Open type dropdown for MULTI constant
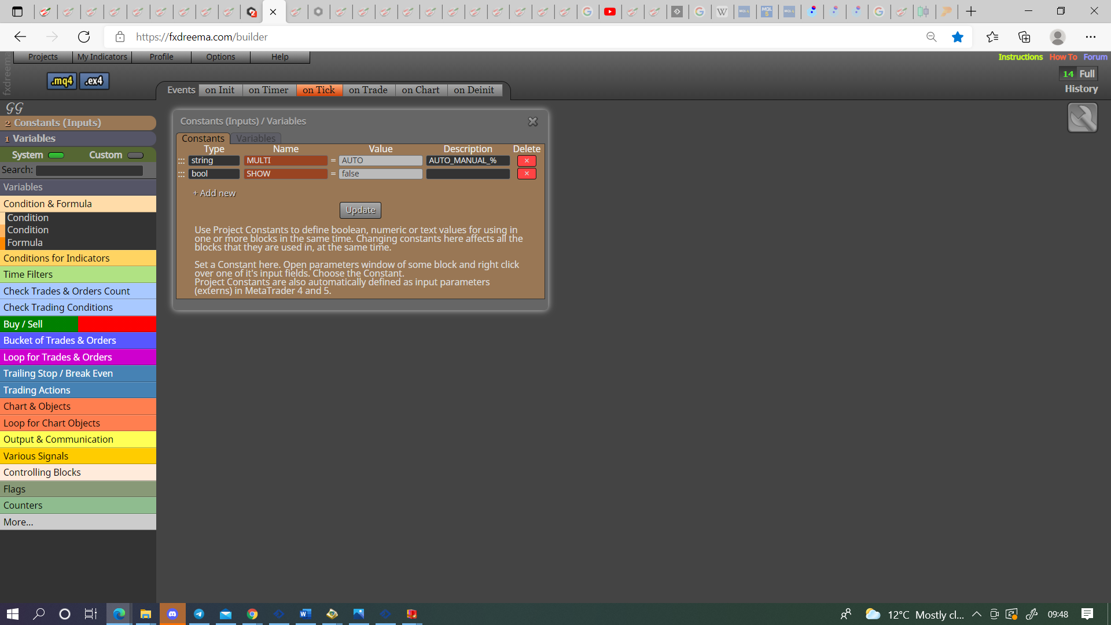 coord(214,161)
